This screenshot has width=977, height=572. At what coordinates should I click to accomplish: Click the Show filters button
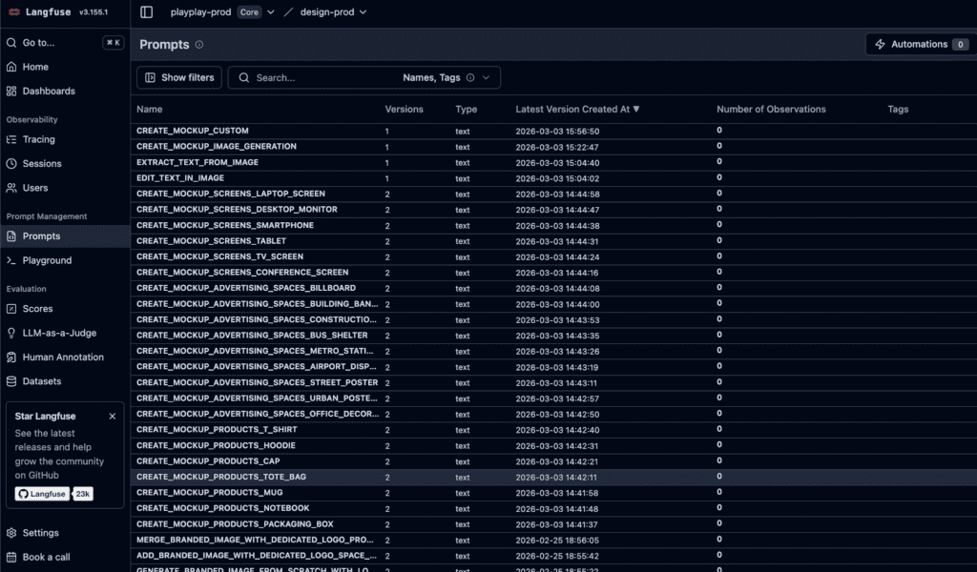point(179,78)
